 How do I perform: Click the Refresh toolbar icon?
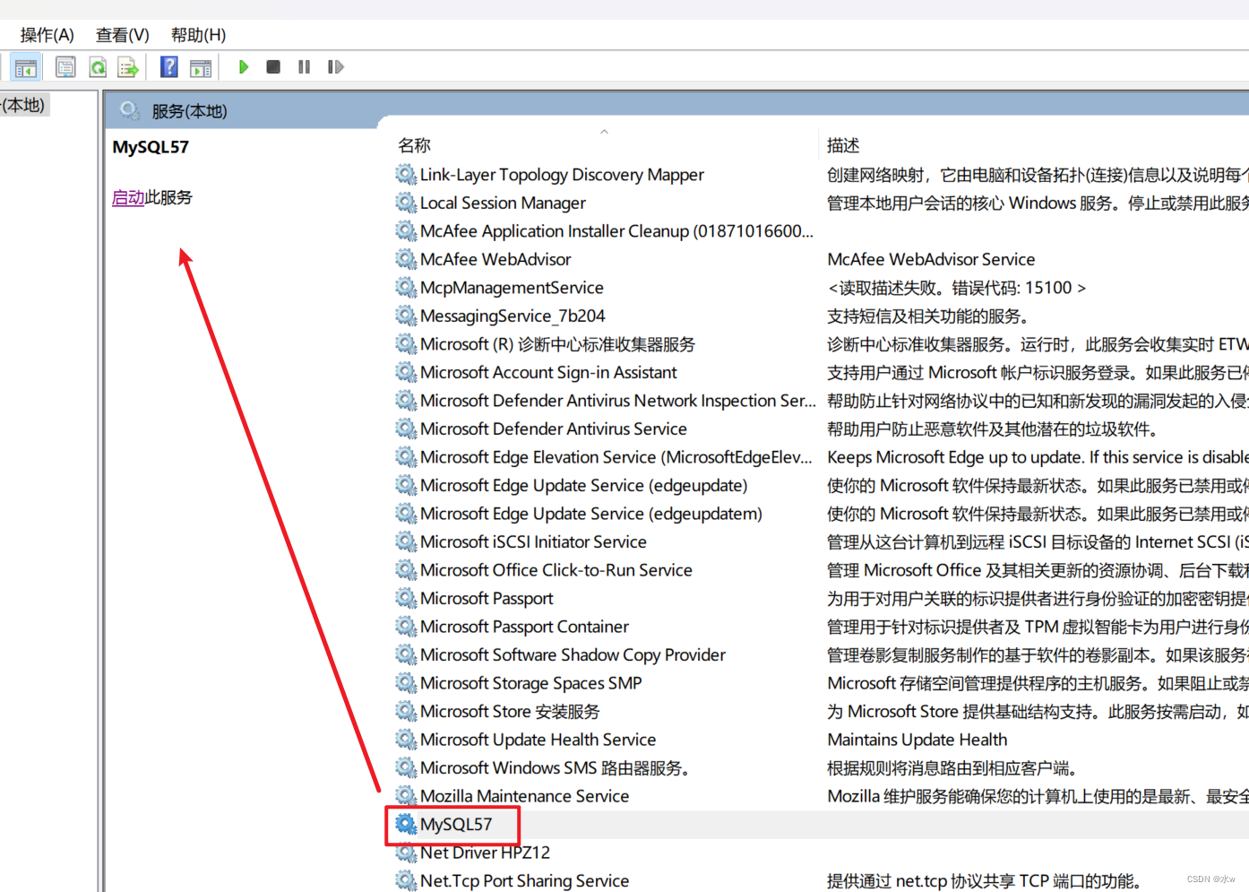click(x=98, y=67)
